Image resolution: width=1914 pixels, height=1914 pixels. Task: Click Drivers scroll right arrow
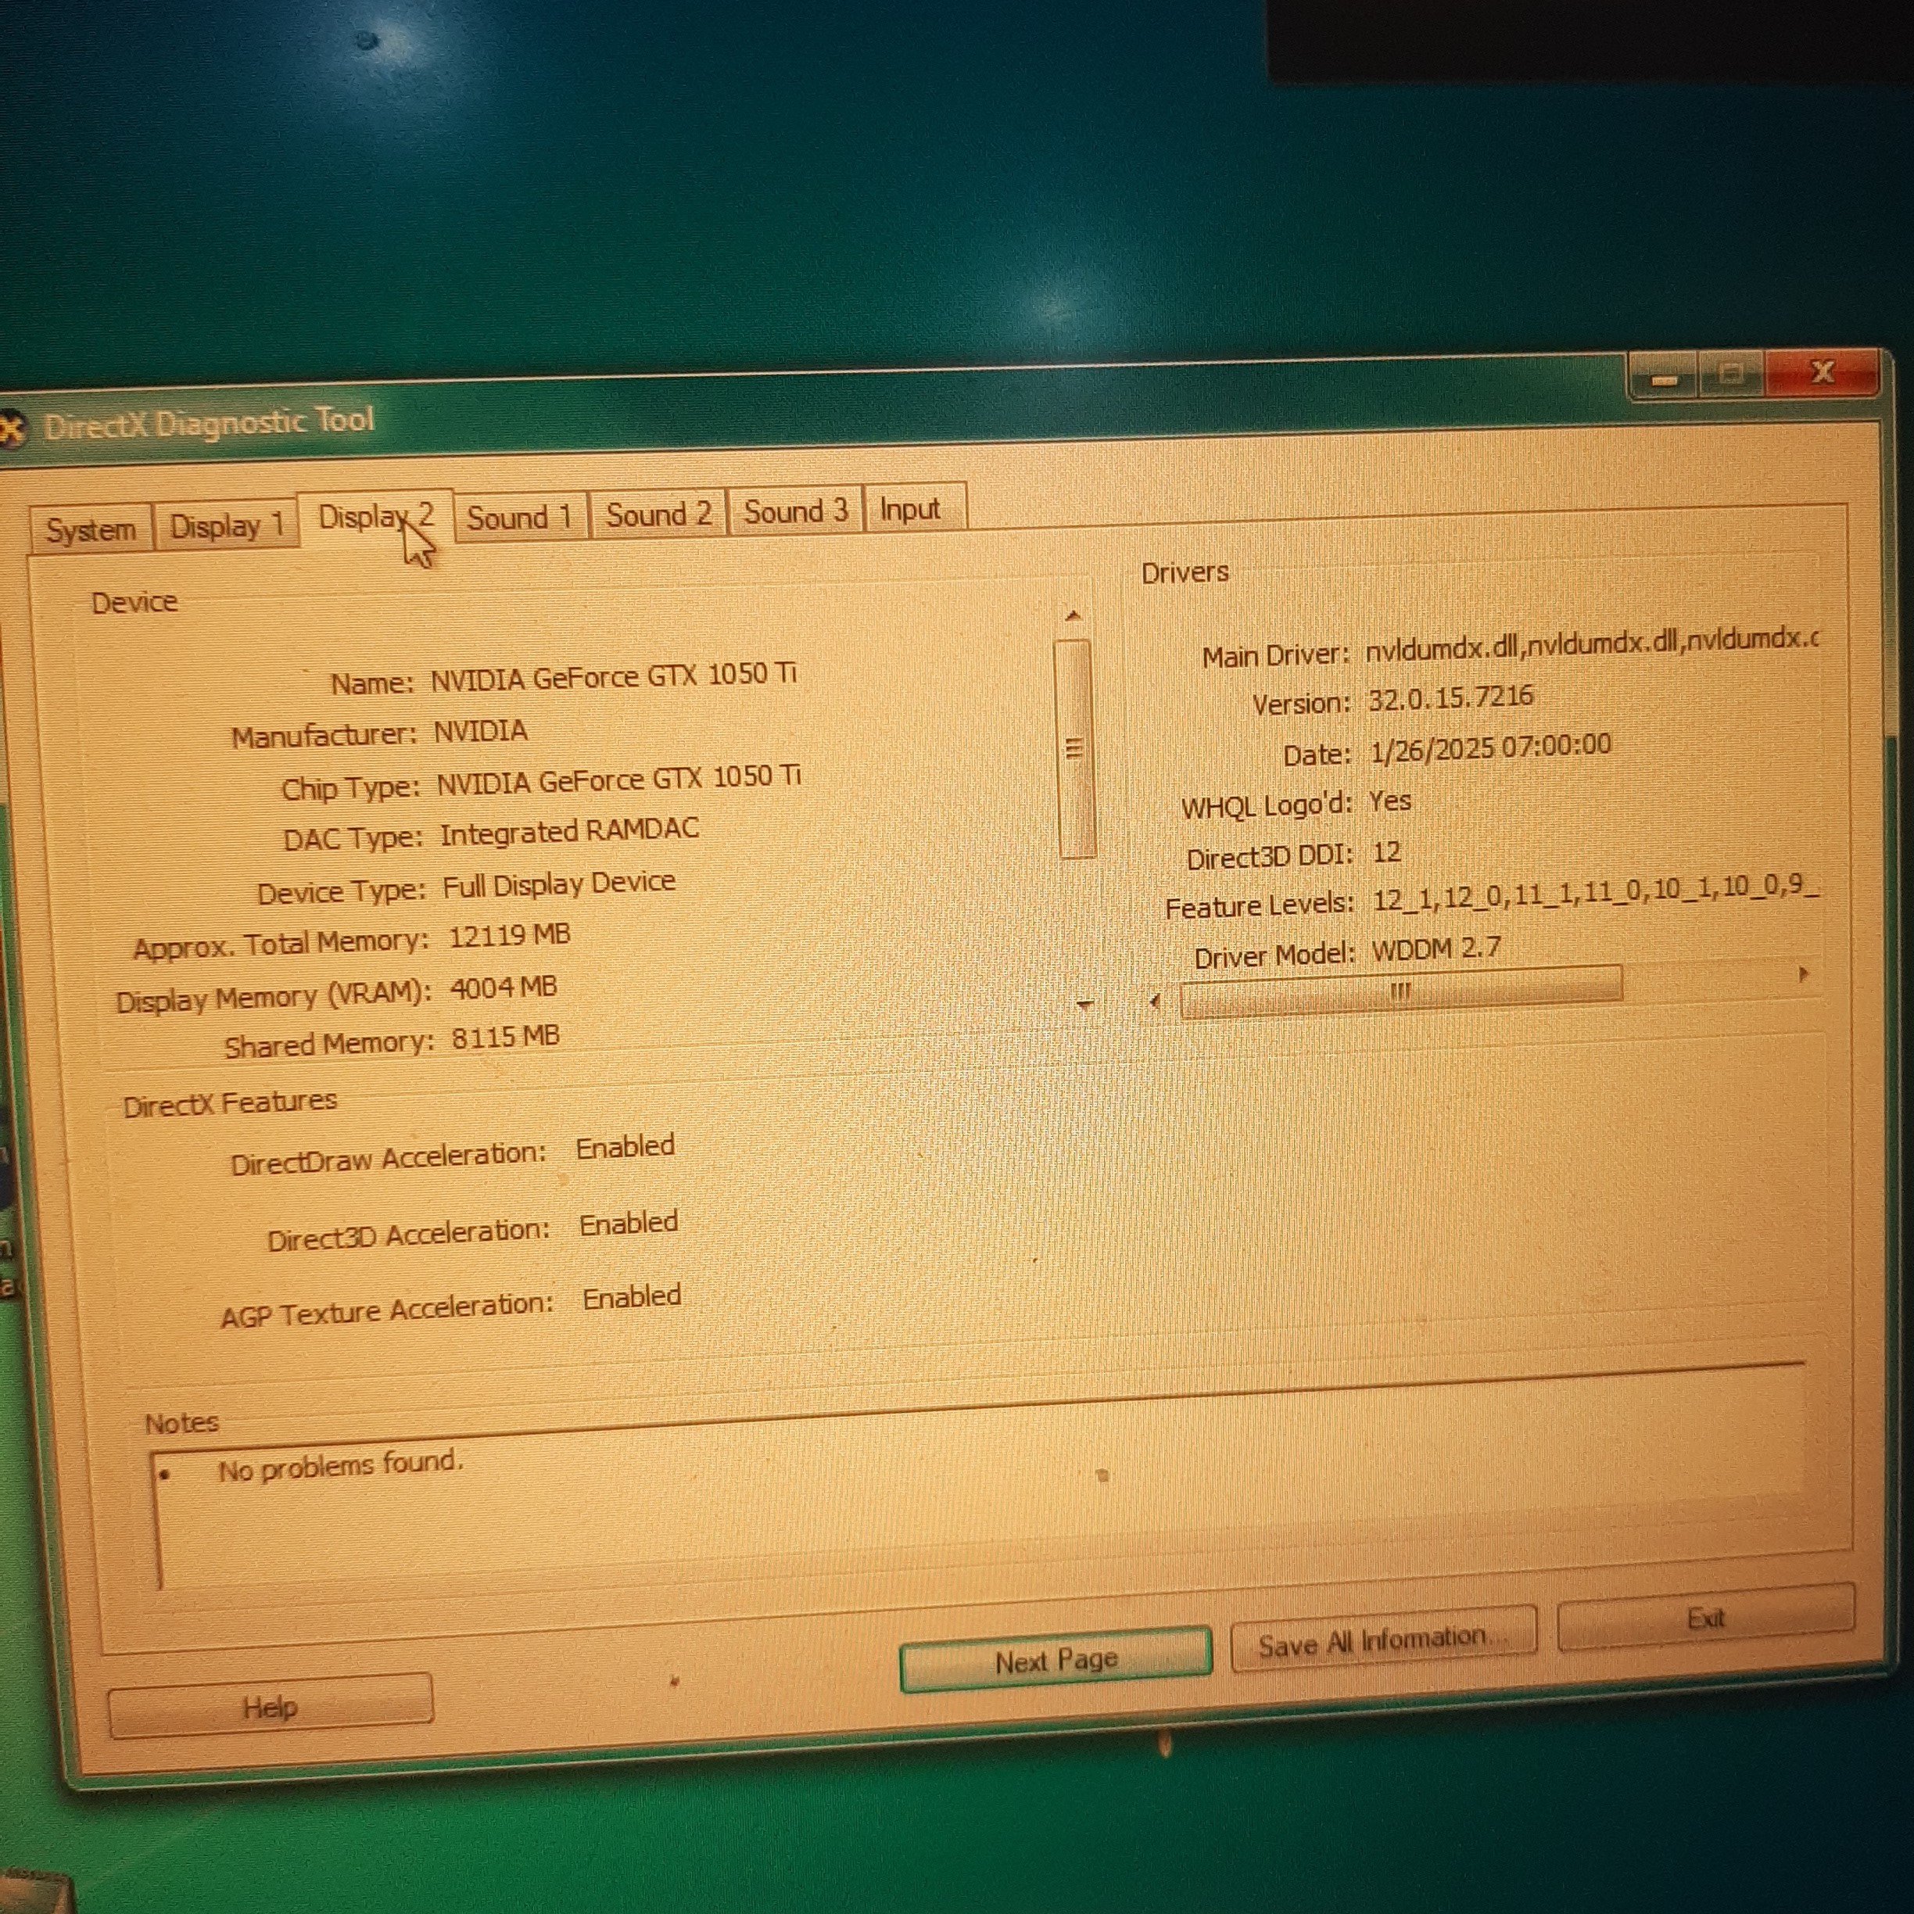coord(1803,974)
